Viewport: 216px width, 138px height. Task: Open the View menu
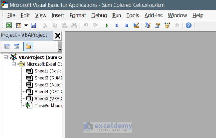(41, 15)
